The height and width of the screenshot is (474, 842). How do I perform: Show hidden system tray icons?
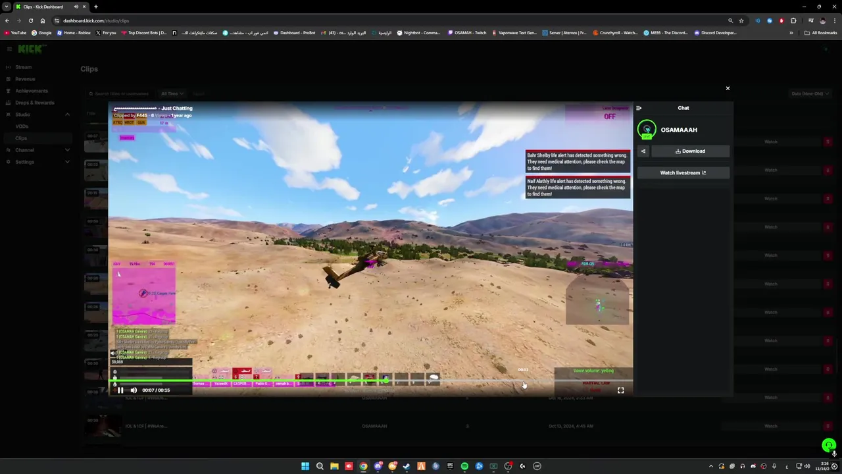click(710, 466)
